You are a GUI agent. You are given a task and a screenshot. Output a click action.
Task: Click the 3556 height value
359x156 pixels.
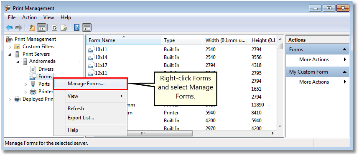[257, 57]
